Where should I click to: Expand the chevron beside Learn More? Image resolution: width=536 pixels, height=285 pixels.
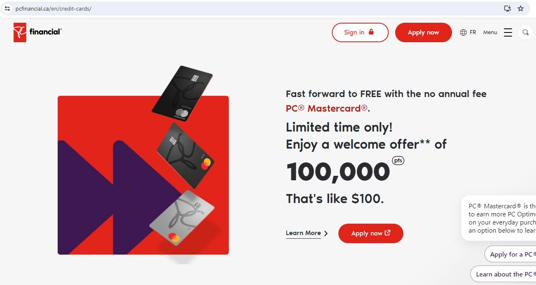(x=325, y=233)
